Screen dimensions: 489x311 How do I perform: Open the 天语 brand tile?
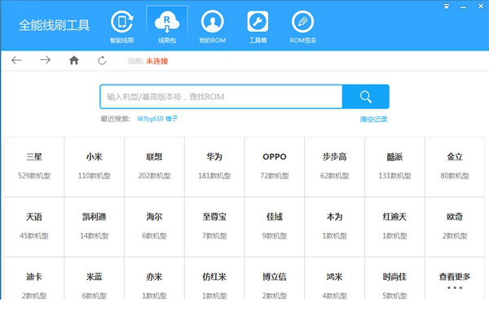[34, 227]
